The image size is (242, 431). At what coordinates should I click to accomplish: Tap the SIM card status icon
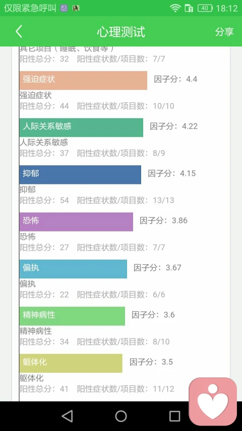[189, 8]
